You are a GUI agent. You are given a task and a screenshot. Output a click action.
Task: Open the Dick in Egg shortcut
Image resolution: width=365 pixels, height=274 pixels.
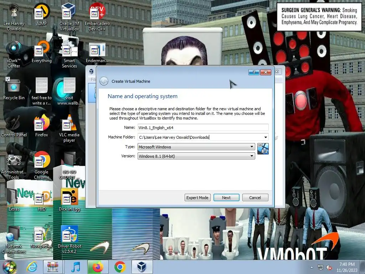pyautogui.click(x=69, y=200)
